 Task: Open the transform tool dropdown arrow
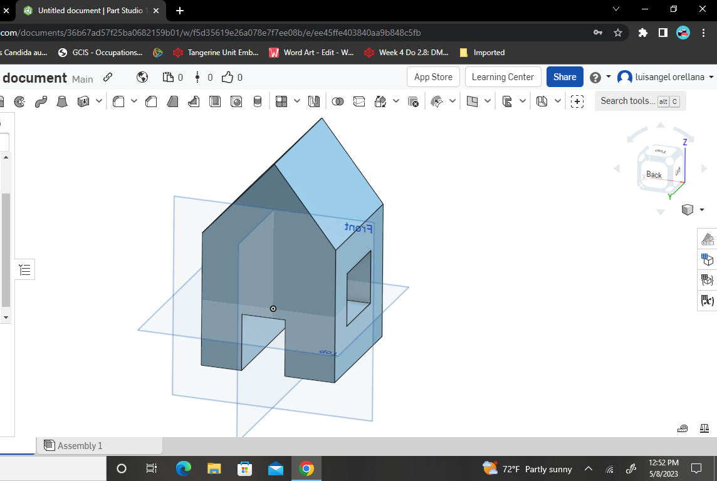tap(396, 101)
